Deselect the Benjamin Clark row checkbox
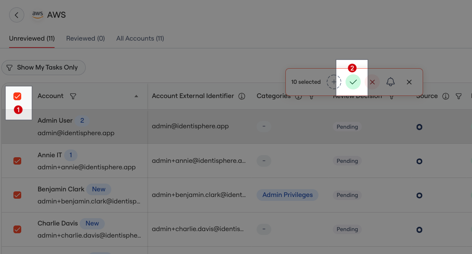This screenshot has height=254, width=472. (17, 195)
